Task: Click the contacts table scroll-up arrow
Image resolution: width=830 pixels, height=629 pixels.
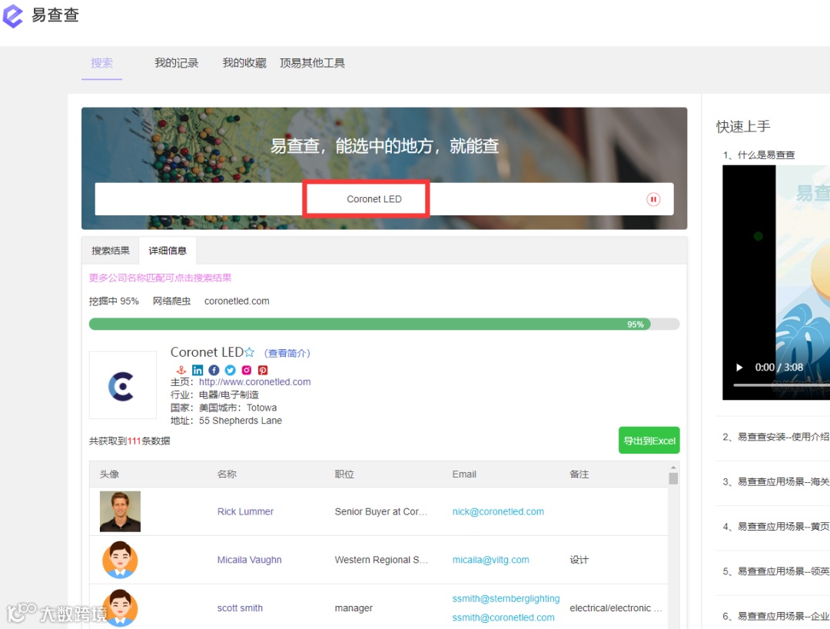Action: tap(673, 468)
